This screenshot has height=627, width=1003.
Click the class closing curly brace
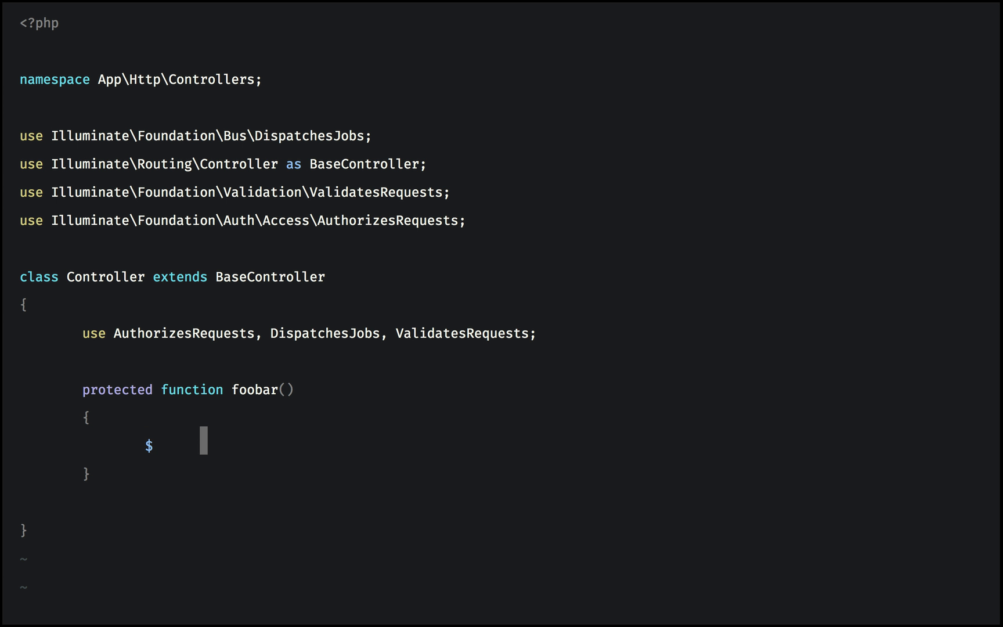pyautogui.click(x=23, y=530)
